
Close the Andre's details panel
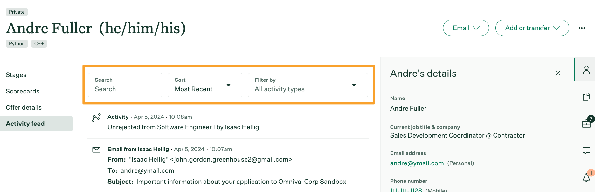(x=557, y=73)
